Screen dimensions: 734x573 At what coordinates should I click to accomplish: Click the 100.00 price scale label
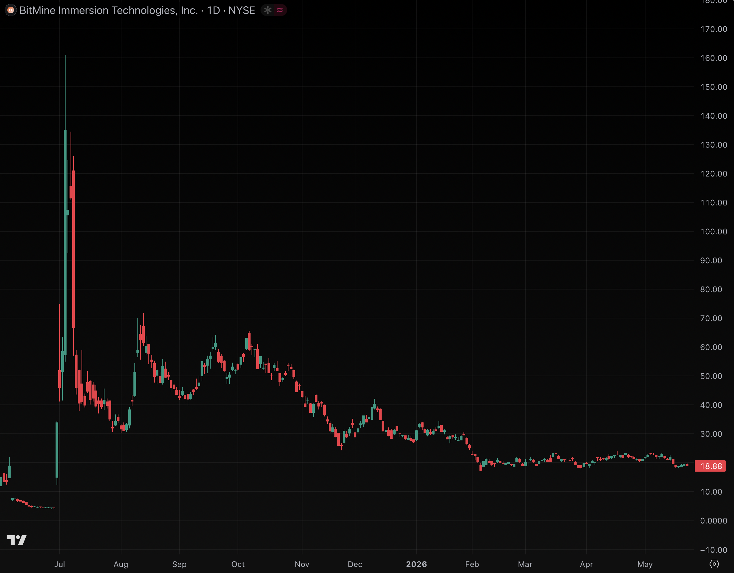714,232
